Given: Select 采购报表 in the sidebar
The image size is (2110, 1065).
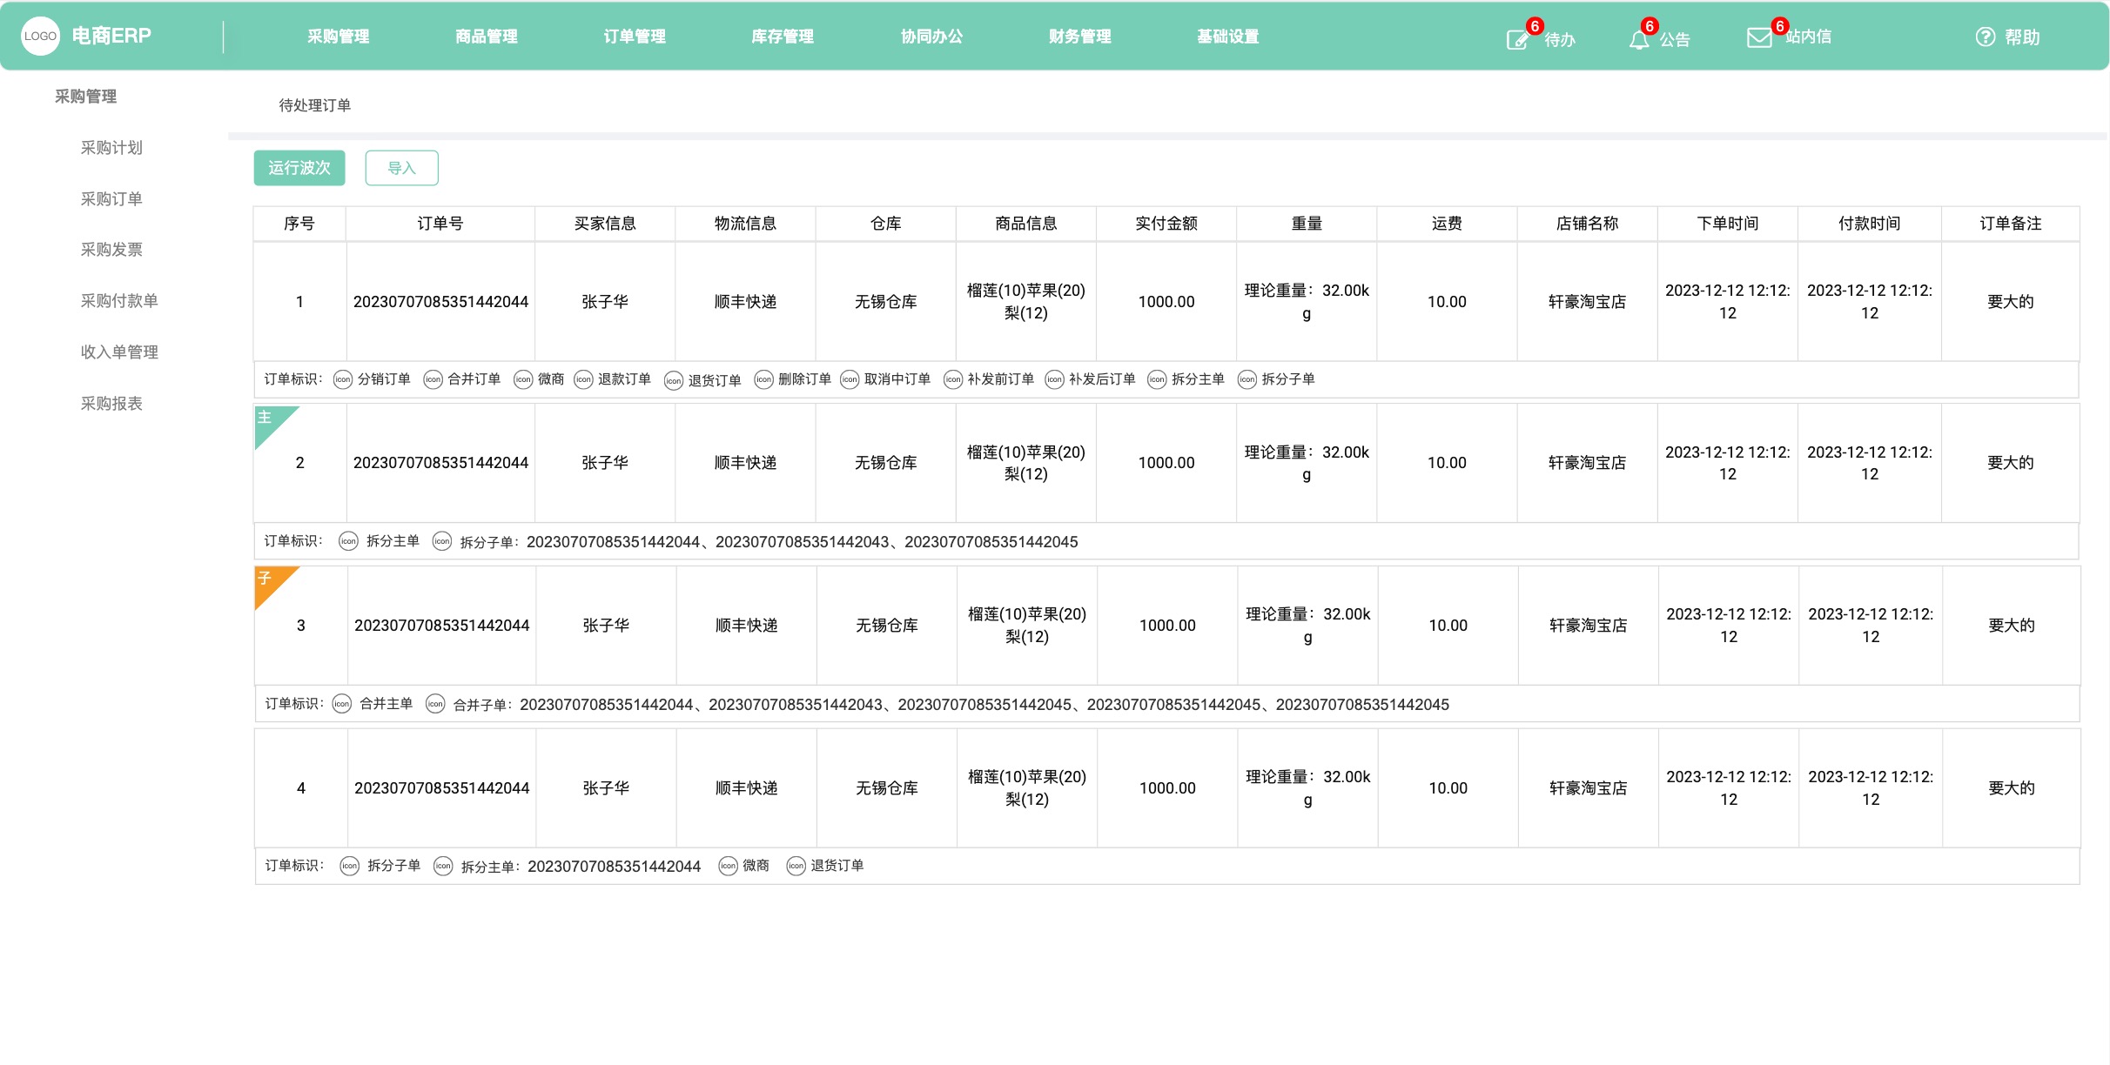Looking at the screenshot, I should (x=111, y=404).
